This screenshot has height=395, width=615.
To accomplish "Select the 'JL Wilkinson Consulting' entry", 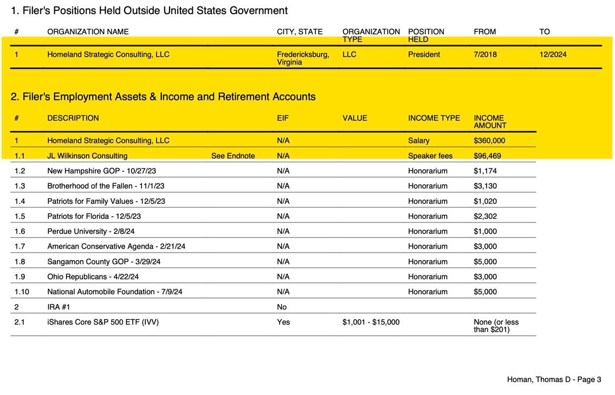I will (87, 156).
